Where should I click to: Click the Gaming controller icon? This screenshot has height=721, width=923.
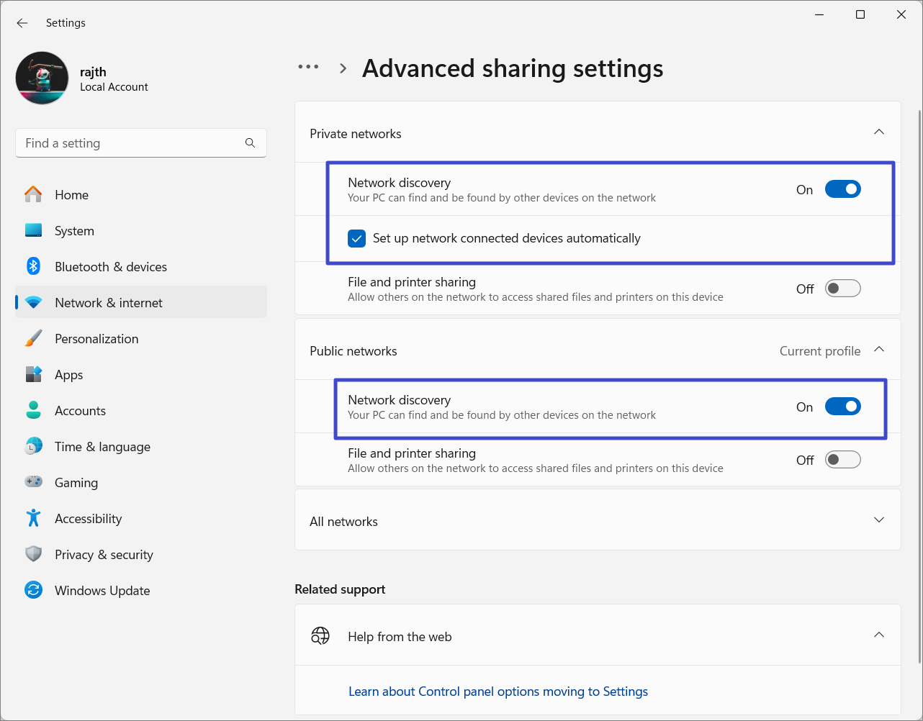point(33,482)
